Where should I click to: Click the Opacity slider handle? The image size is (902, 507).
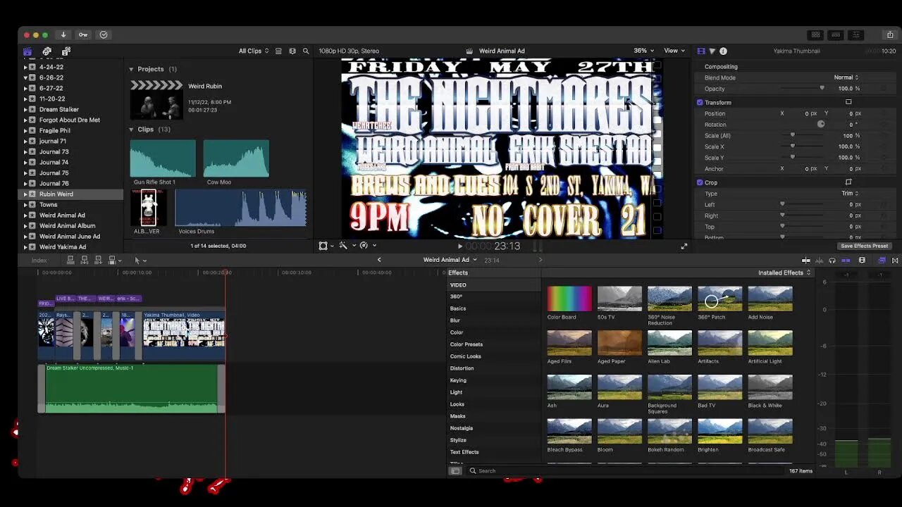(x=822, y=89)
